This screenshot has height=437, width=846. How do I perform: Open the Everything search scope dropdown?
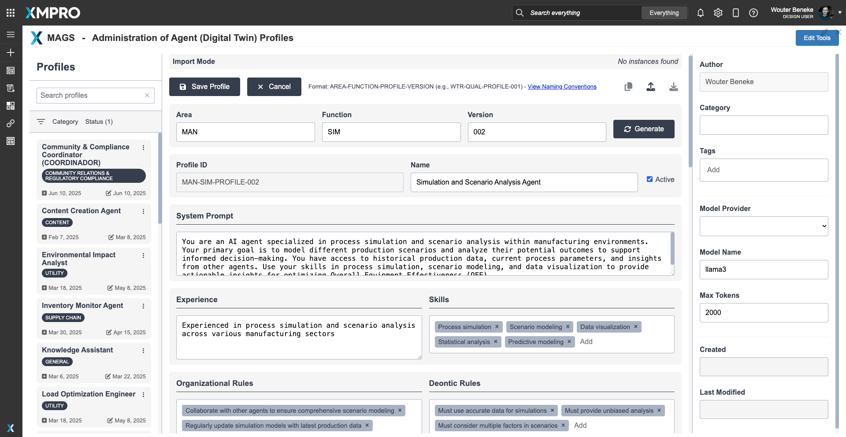pyautogui.click(x=664, y=13)
